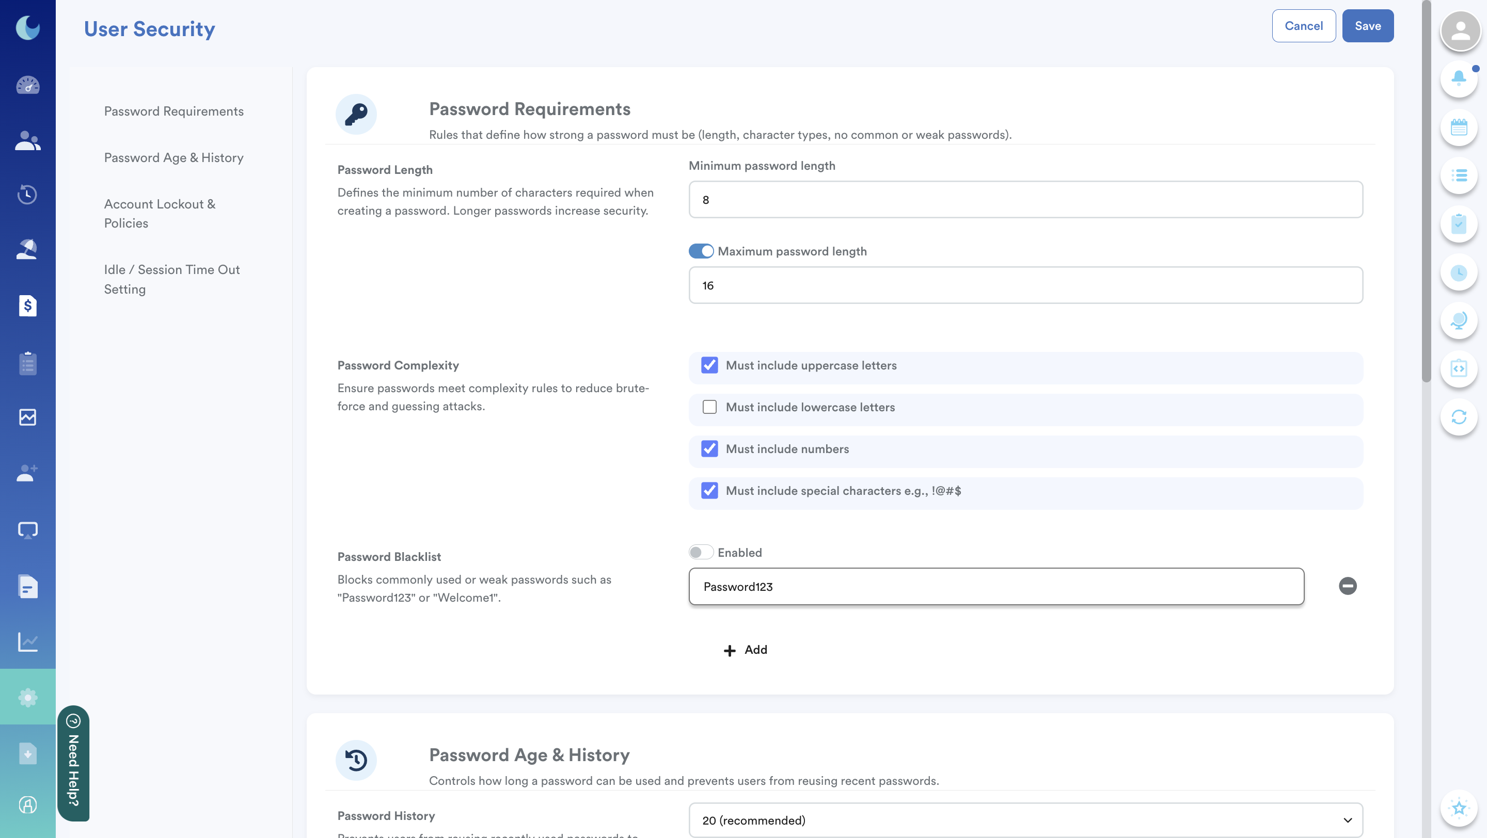Open the user profile avatar icon
Screen dimensions: 1487x838
pyautogui.click(x=1460, y=30)
